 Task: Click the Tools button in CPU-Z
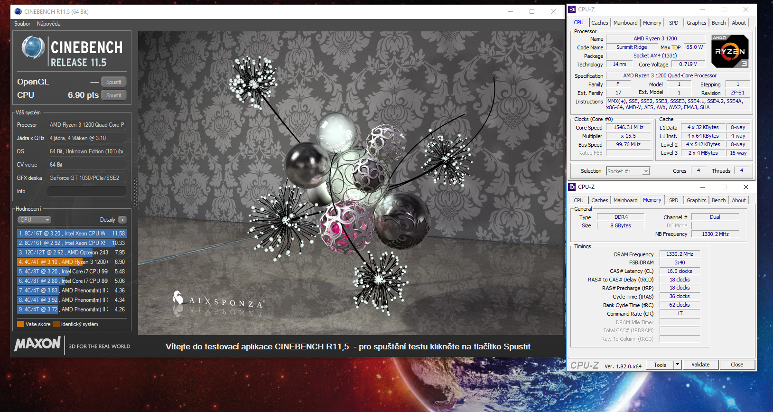point(660,365)
